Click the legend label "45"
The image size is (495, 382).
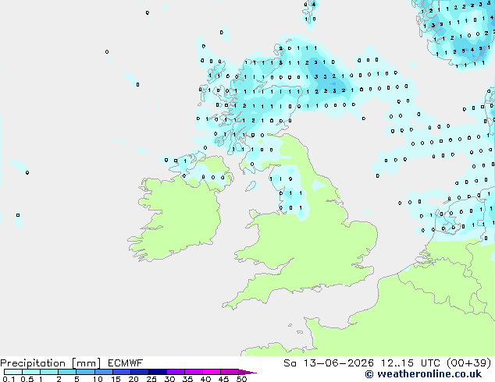pyautogui.click(x=223, y=379)
